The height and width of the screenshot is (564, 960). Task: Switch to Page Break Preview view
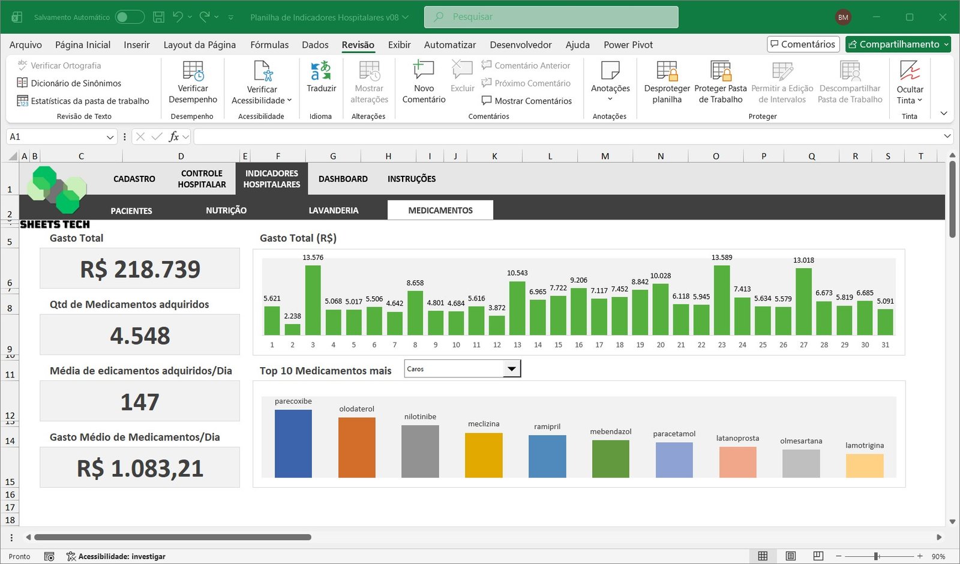818,556
